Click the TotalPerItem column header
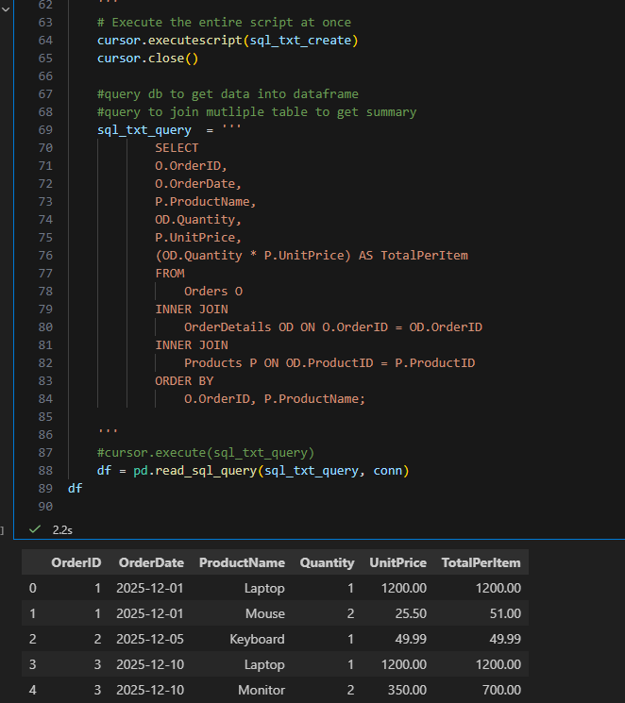The width and height of the screenshot is (625, 703). 481,562
